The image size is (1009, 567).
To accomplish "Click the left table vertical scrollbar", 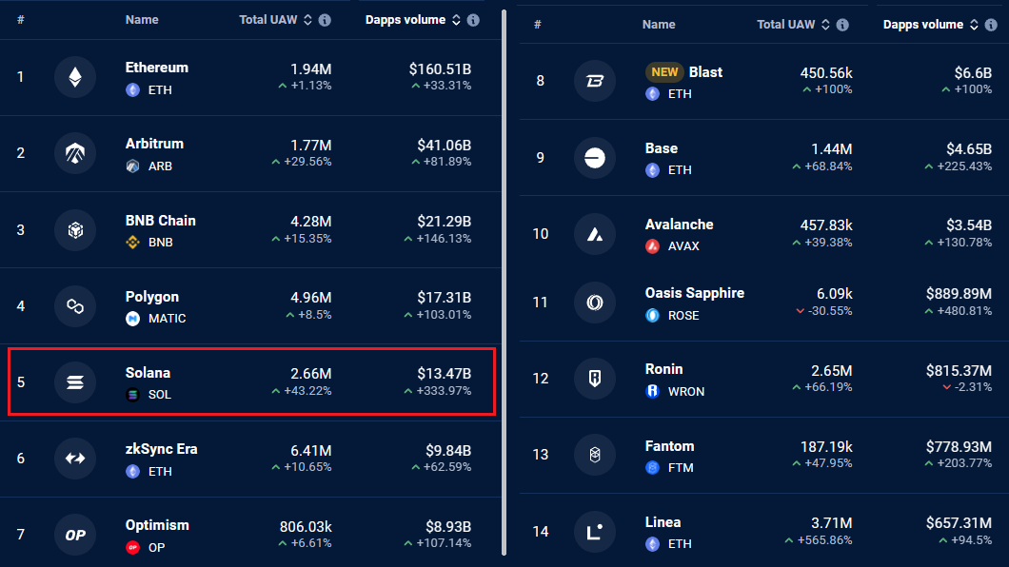I will [504, 283].
